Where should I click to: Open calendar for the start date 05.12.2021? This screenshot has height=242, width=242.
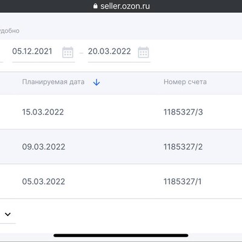tap(68, 52)
